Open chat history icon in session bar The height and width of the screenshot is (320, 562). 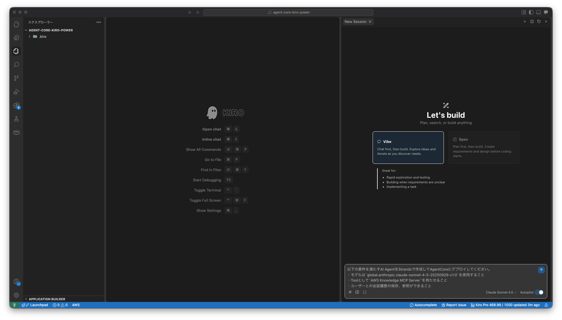(x=539, y=21)
